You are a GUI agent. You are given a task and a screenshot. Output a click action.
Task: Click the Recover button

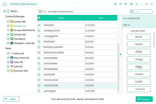point(144,99)
